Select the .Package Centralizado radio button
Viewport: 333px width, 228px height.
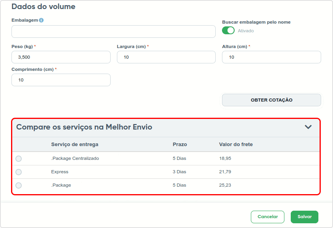click(x=19, y=159)
